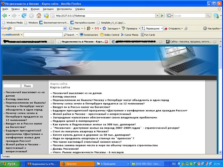
Task: Open the back history dropdown arrow
Action: tap(9, 15)
